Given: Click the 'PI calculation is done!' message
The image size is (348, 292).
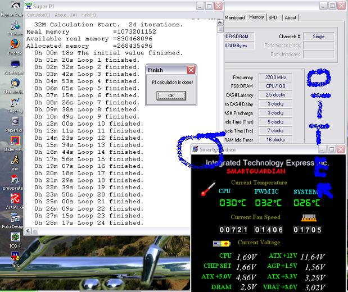Looking at the screenshot, I should 172,82.
